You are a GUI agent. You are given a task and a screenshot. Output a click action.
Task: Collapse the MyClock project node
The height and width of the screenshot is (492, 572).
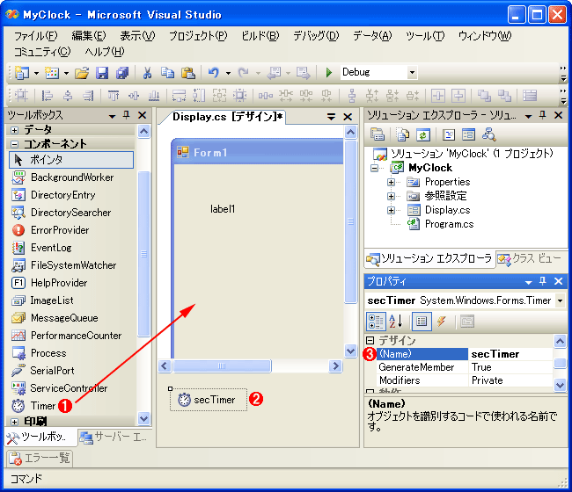coord(374,169)
